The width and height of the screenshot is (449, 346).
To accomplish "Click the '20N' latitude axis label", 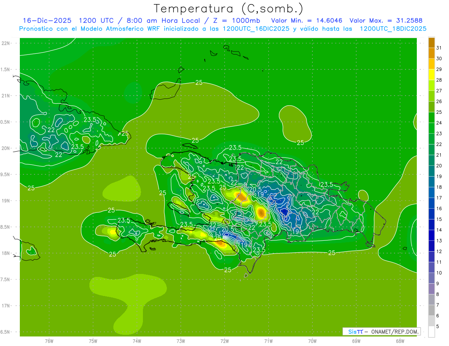I will pyautogui.click(x=6, y=148).
